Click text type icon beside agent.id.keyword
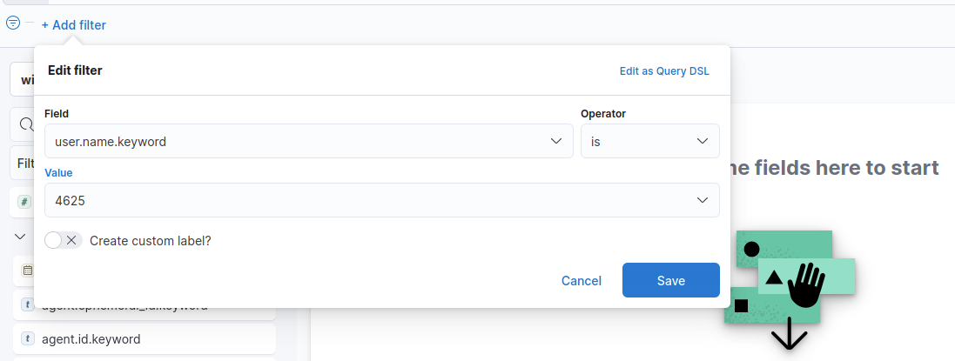 click(27, 338)
